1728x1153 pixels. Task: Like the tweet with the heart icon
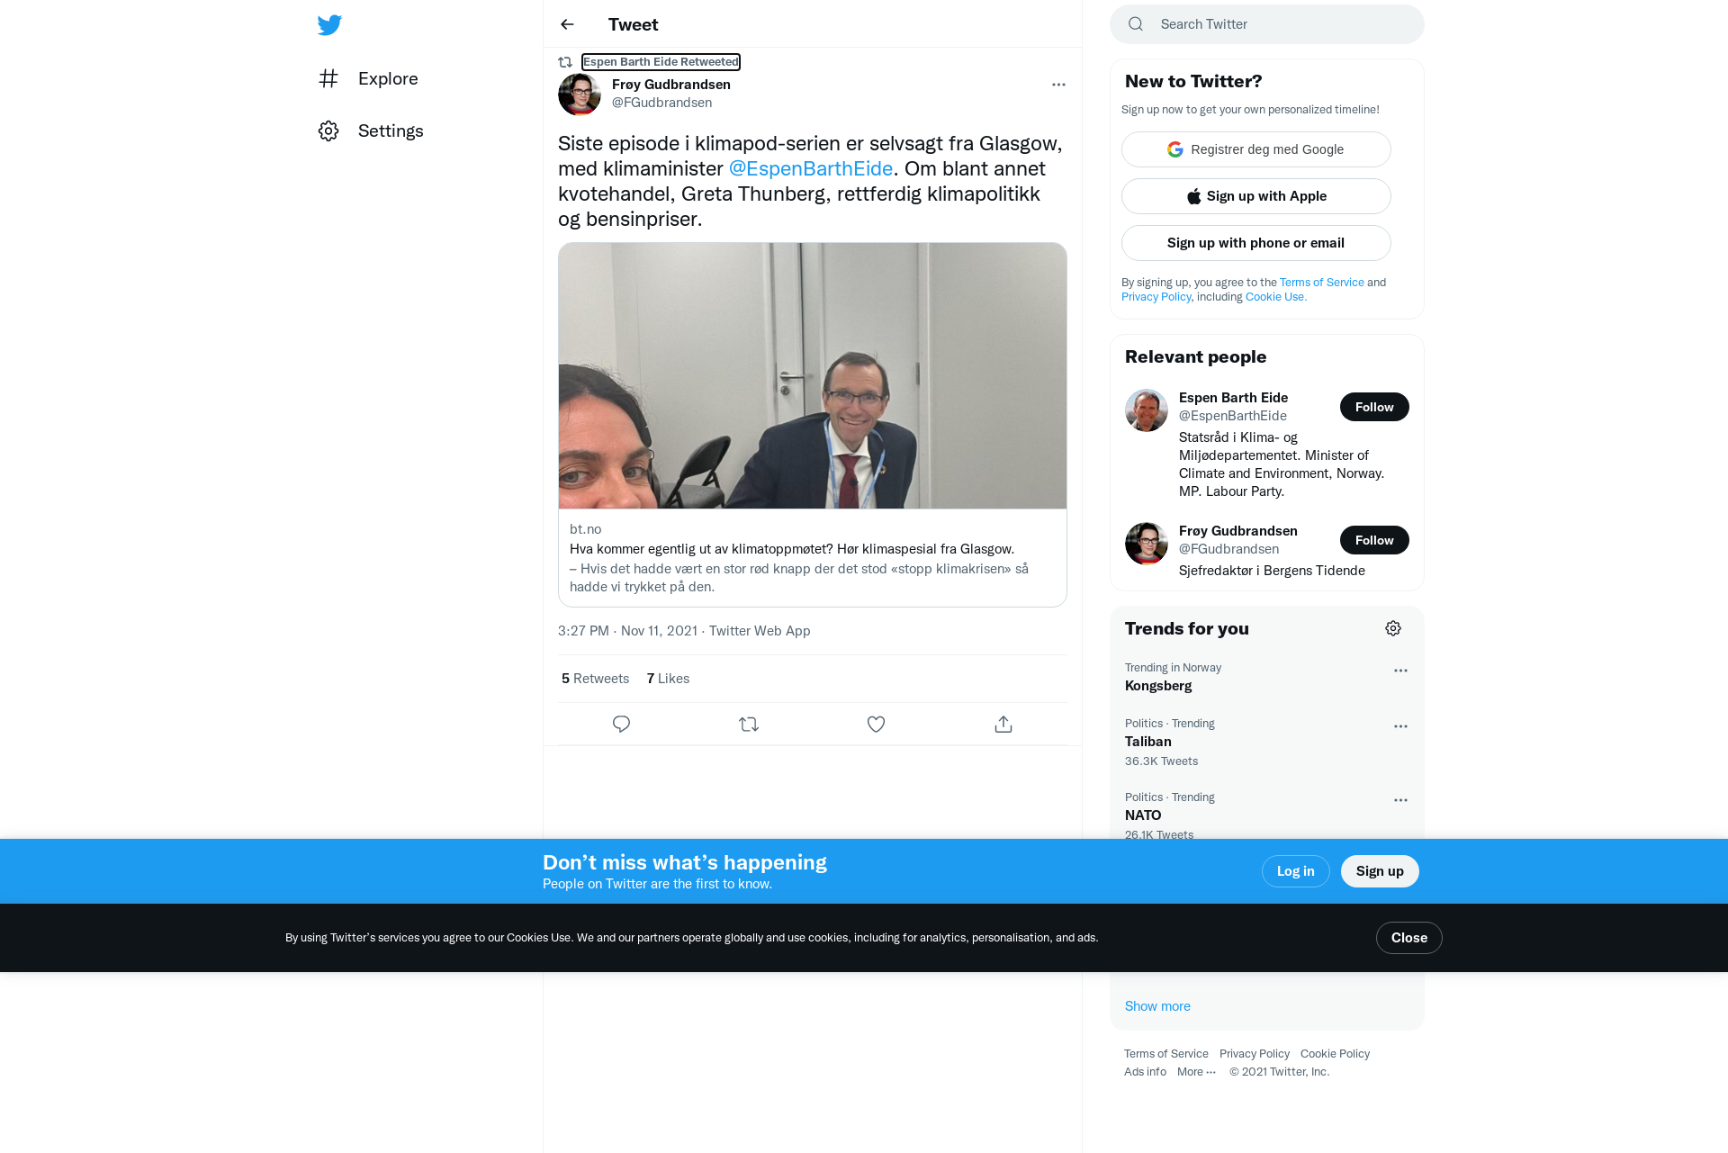click(x=876, y=725)
